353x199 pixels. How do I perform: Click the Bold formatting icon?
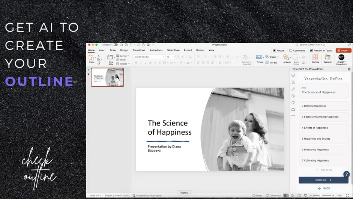[136, 63]
